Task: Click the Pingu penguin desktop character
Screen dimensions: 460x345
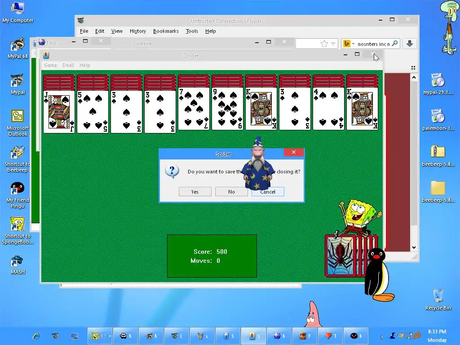Action: click(x=377, y=274)
